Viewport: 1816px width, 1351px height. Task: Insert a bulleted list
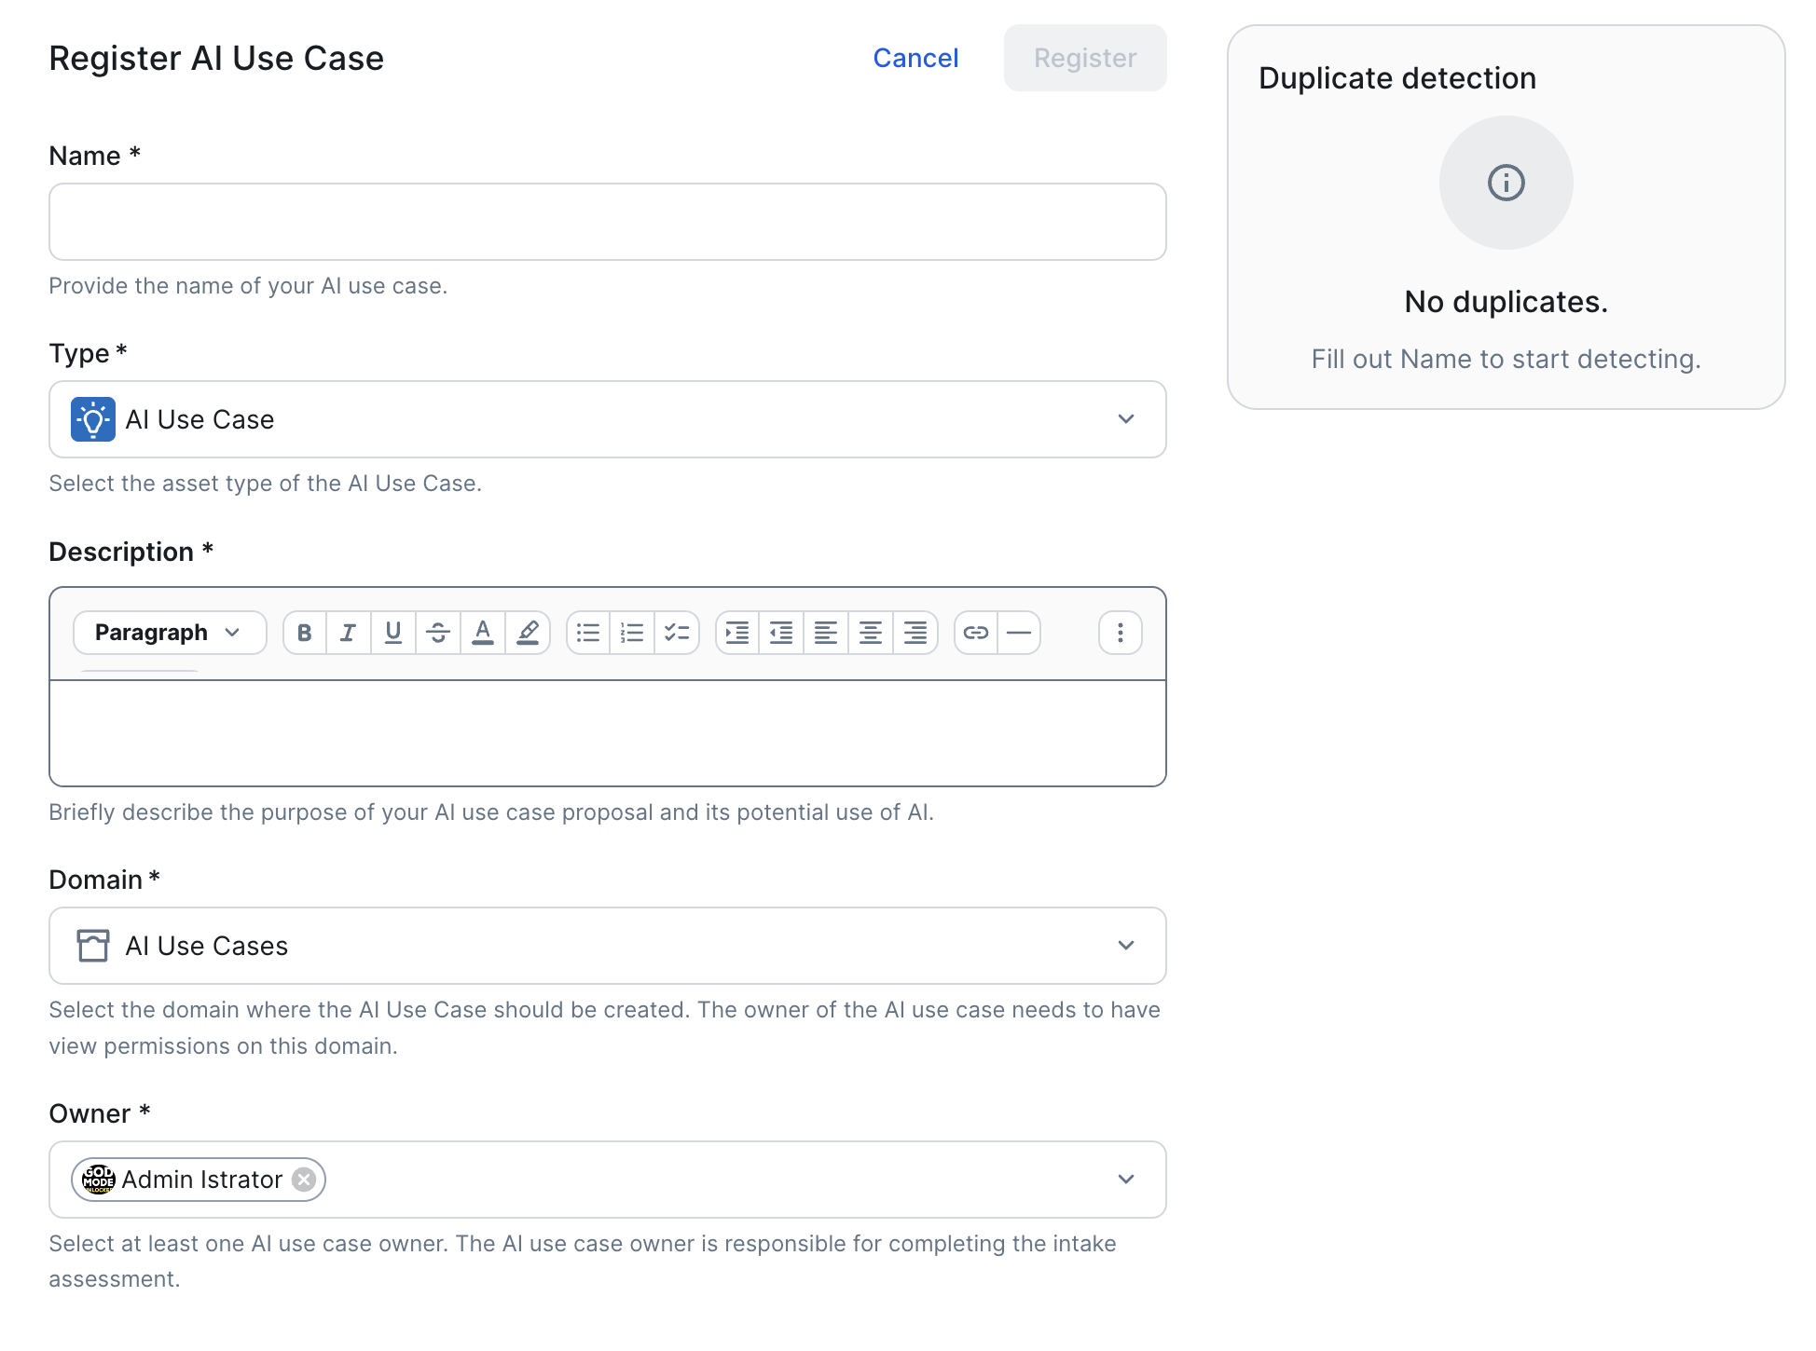(588, 634)
